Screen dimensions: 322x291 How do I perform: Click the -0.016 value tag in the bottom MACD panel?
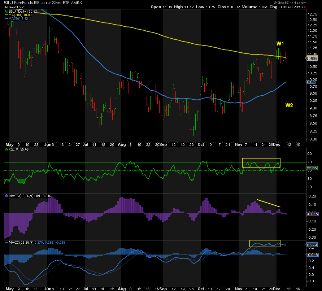[312, 255]
